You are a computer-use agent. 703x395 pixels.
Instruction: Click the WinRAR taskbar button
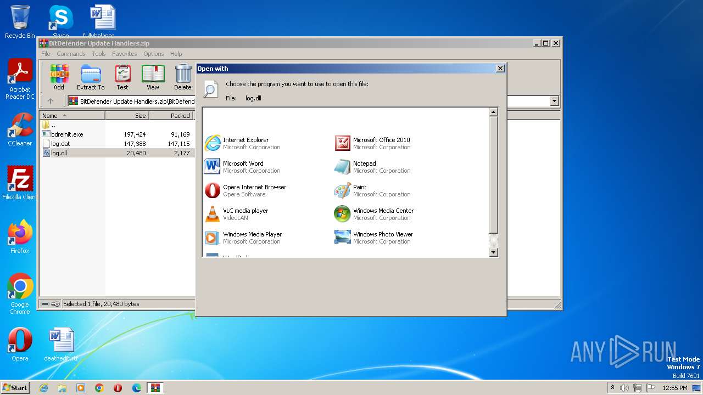(155, 388)
